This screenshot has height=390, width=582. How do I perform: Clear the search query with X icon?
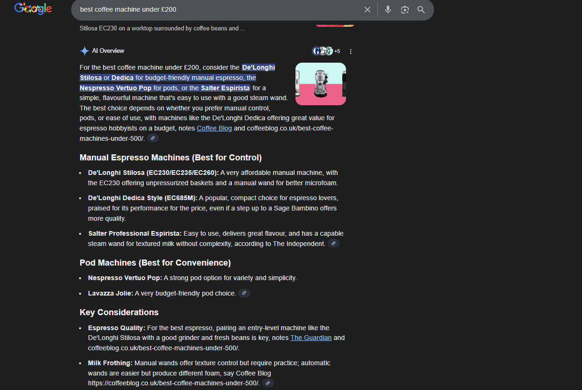click(368, 9)
